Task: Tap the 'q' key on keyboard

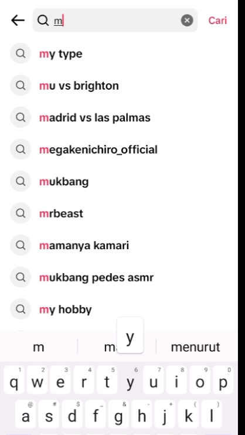Action: 14,380
